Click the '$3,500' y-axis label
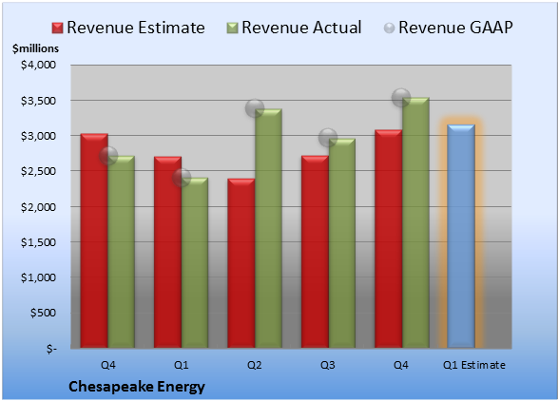 pyautogui.click(x=38, y=101)
